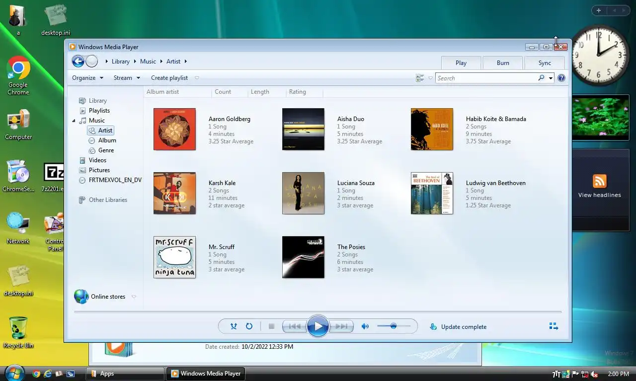
Task: Click the Forward navigation arrow
Action: [91, 61]
